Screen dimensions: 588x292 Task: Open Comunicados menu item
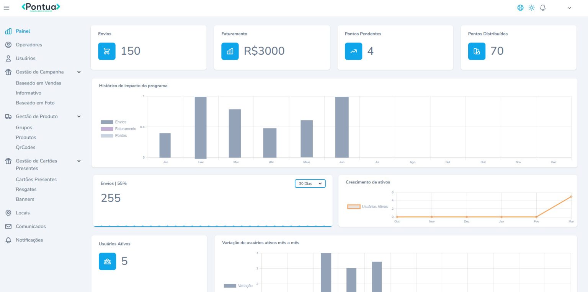pyautogui.click(x=31, y=227)
